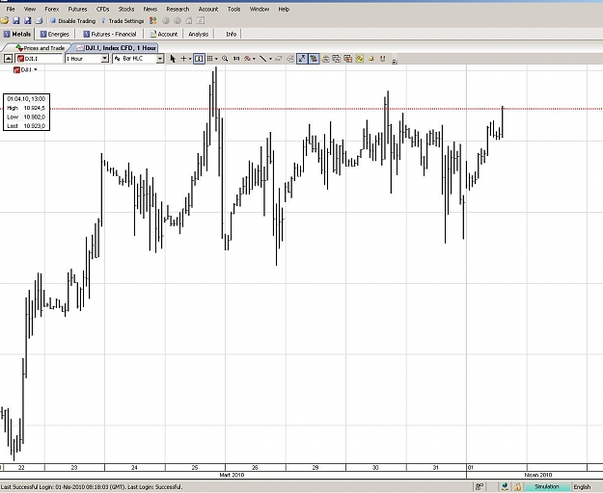603x493 pixels.
Task: Open the Account menu in the menu bar
Action: pyautogui.click(x=208, y=9)
